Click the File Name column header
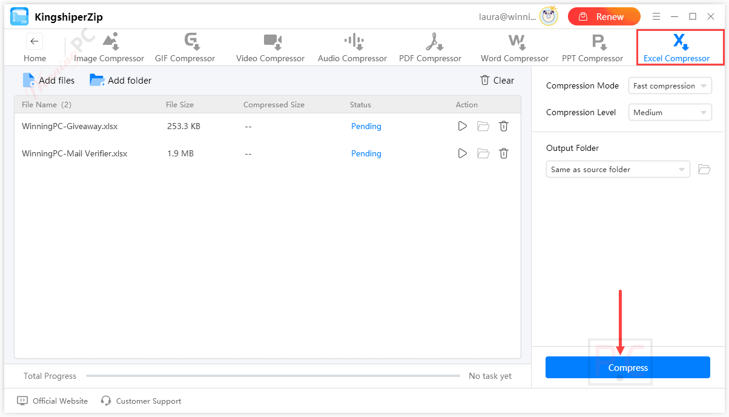Screen dimensions: 729x417 (47, 104)
